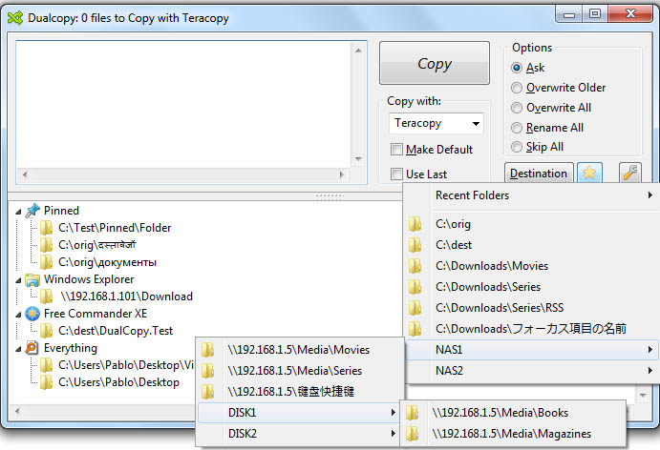Open settings with the wrench icon
660x450 pixels.
630,174
